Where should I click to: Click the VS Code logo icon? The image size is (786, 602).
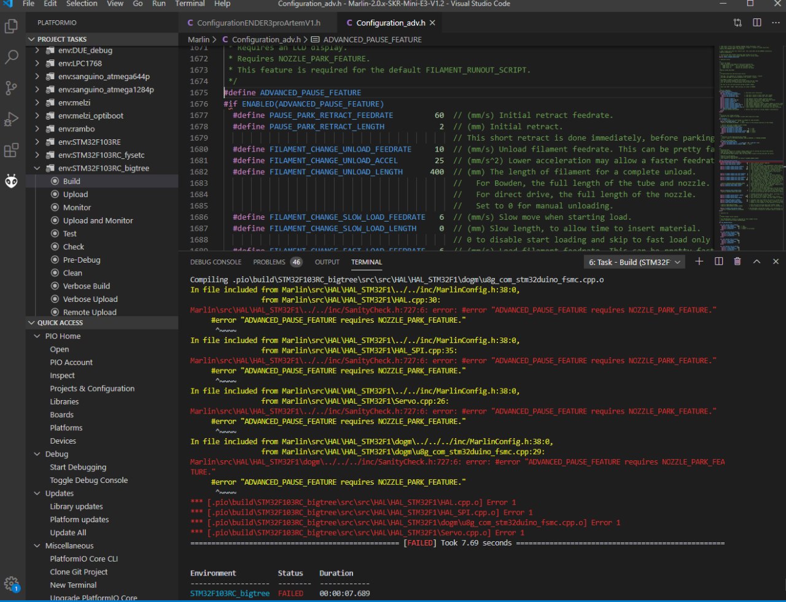8,4
